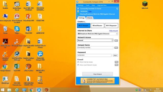Select the Wi-Fi Hotspot mode
This screenshot has width=163, height=92.
(x=84, y=26)
